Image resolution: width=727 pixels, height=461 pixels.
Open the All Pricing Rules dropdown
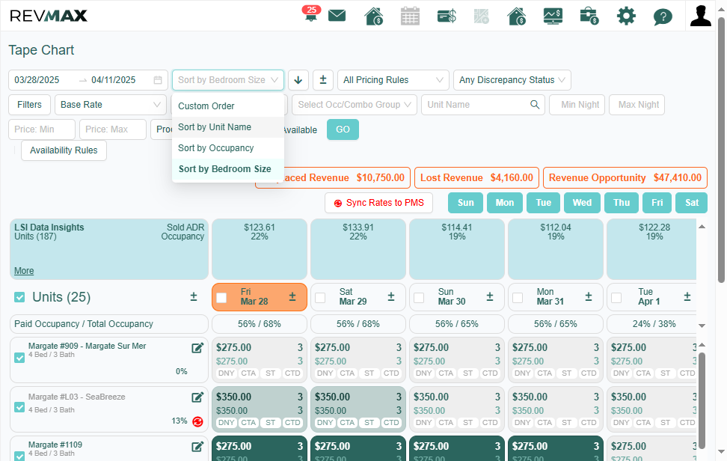(393, 80)
